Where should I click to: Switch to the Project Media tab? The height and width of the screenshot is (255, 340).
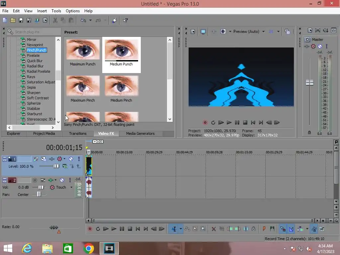[x=44, y=133]
